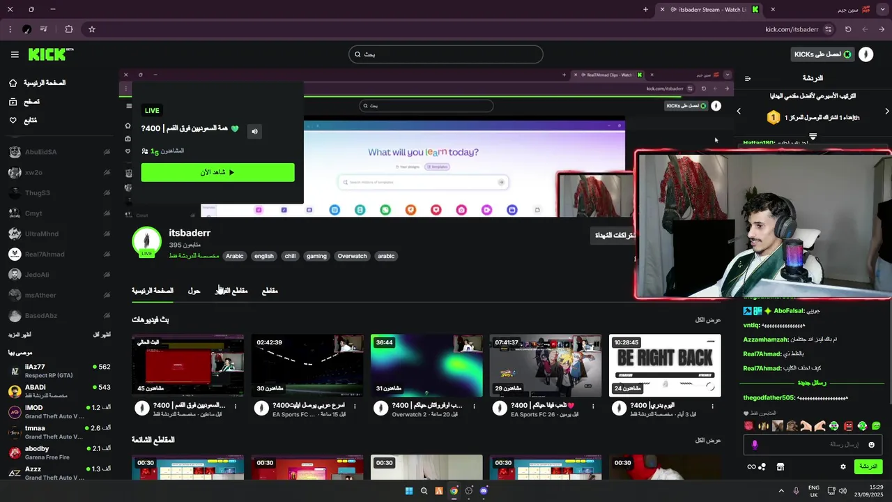Collapse chat using the arrow icon

(x=748, y=79)
